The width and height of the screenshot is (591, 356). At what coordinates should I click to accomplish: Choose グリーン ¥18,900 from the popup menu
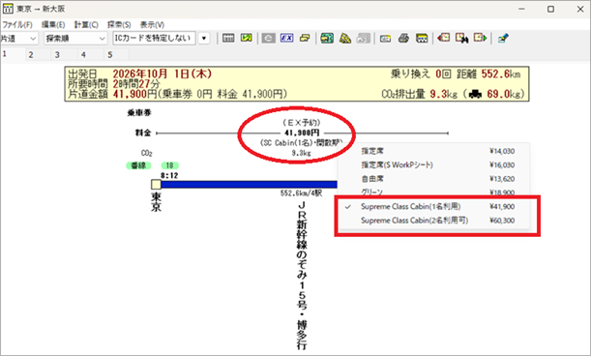click(x=433, y=193)
